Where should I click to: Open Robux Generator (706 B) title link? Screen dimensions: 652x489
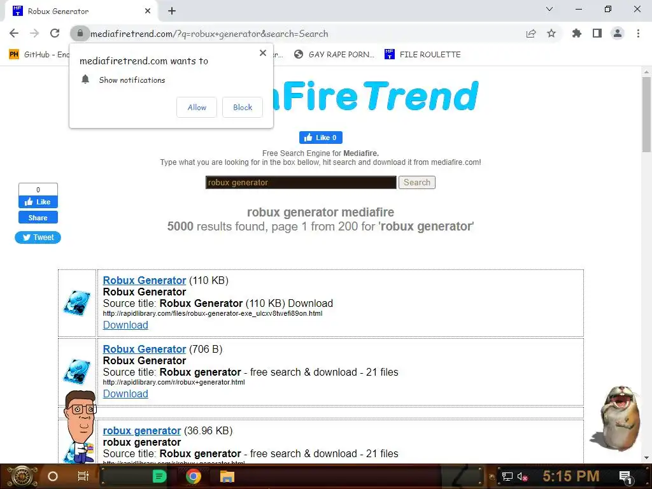click(x=145, y=349)
